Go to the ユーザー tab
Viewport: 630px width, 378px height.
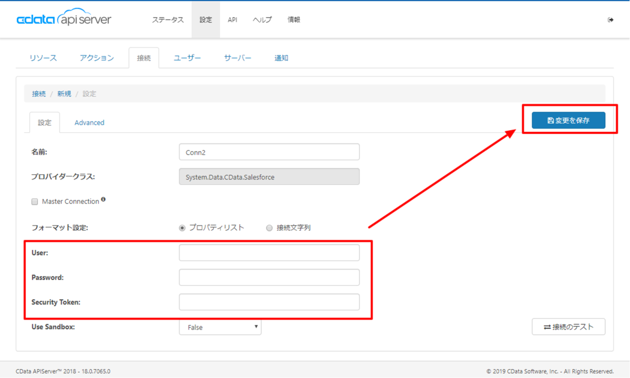coord(187,58)
